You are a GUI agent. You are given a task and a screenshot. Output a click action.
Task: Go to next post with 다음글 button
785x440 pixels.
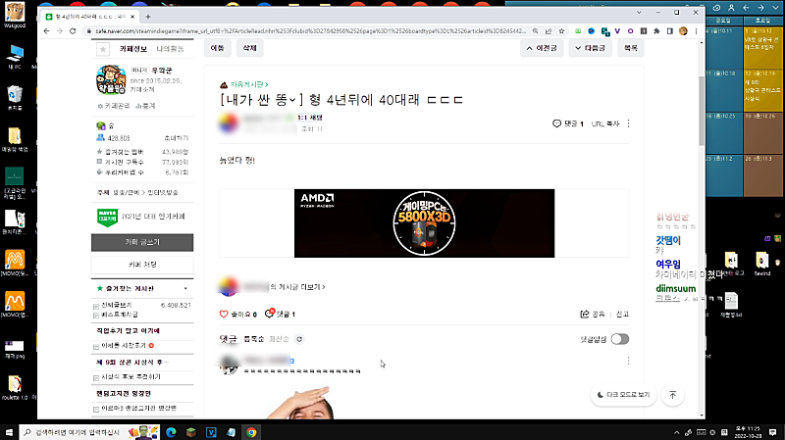[590, 48]
